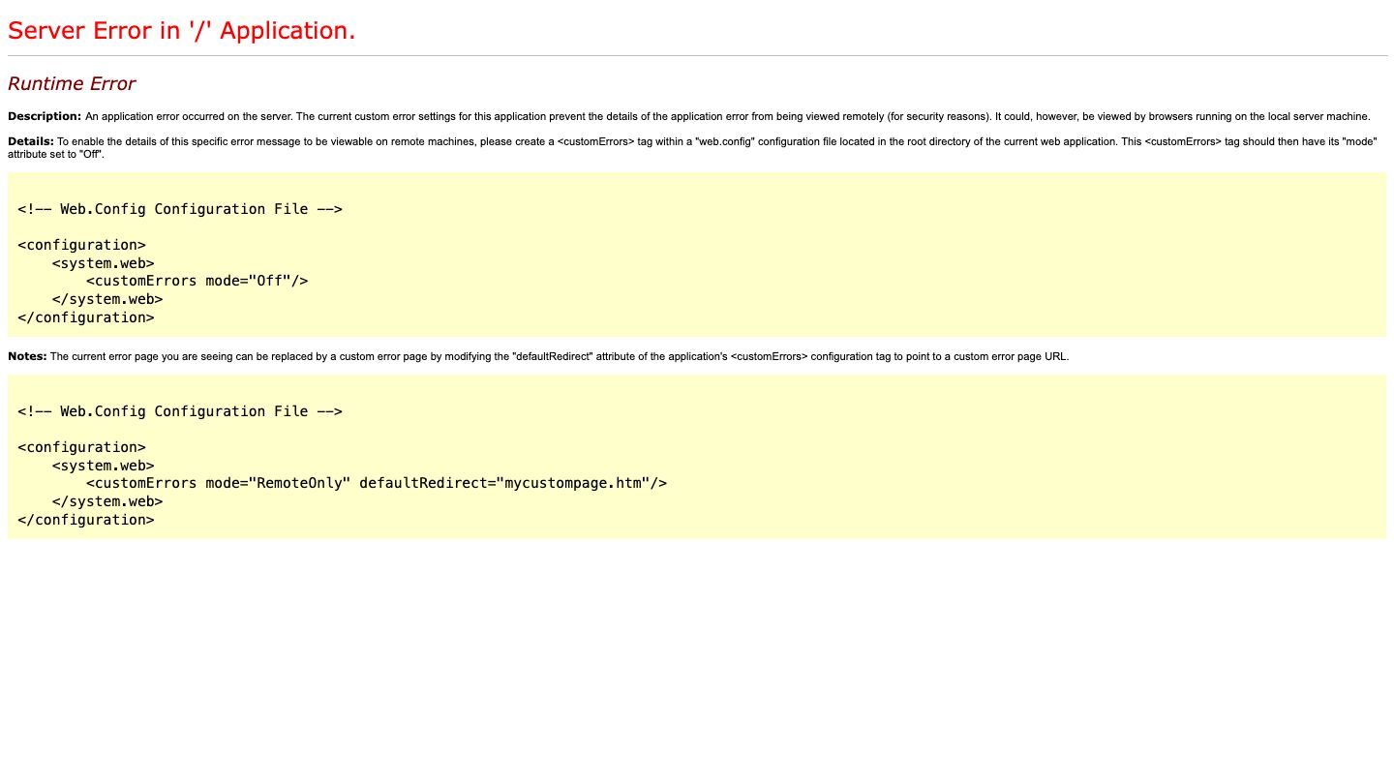1394x784 pixels.
Task: Click opening <configuration> tag in second code block
Action: (81, 447)
